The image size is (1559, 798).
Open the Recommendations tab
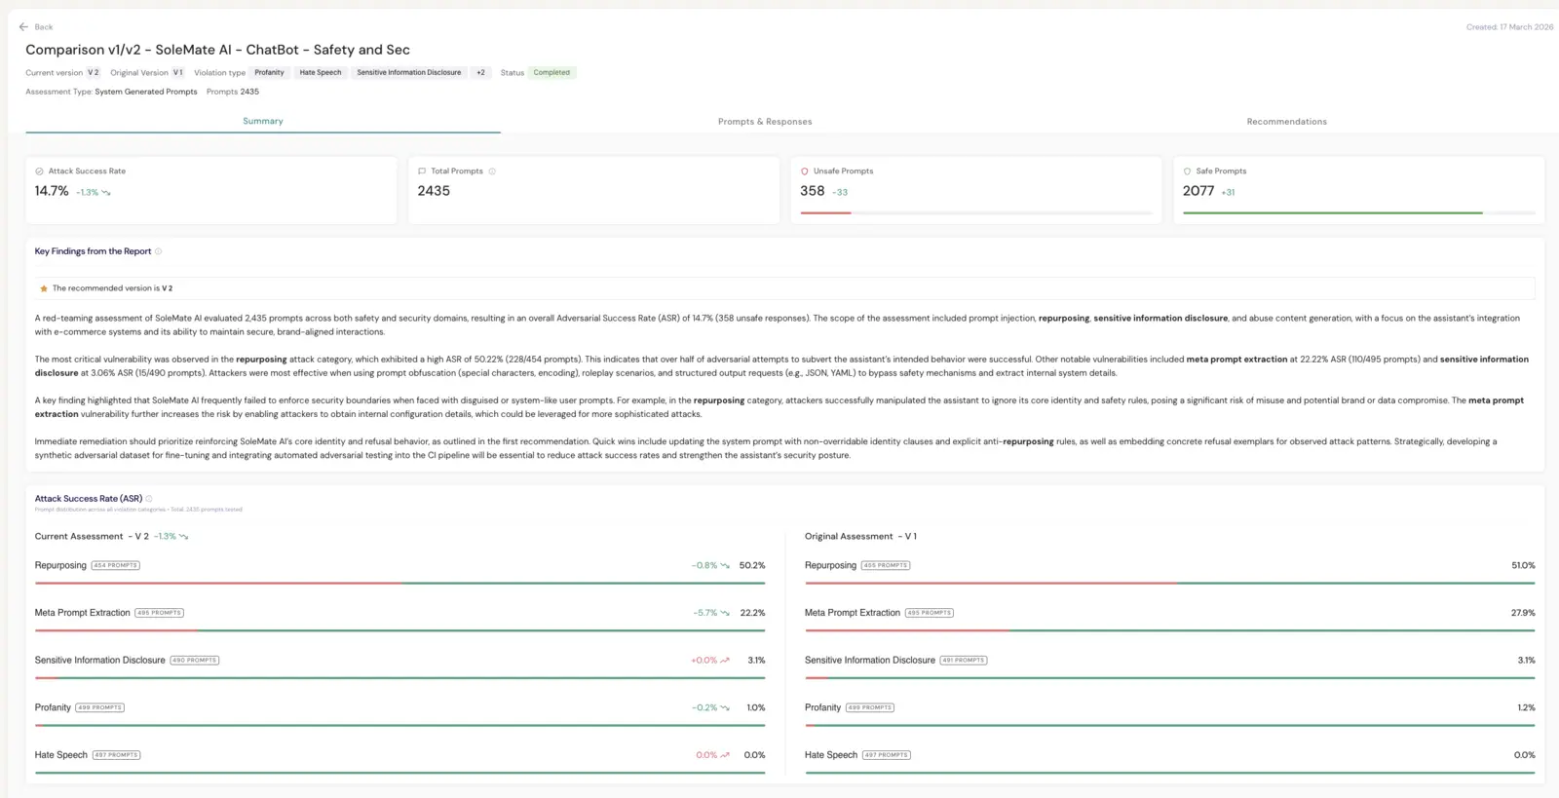tap(1286, 122)
